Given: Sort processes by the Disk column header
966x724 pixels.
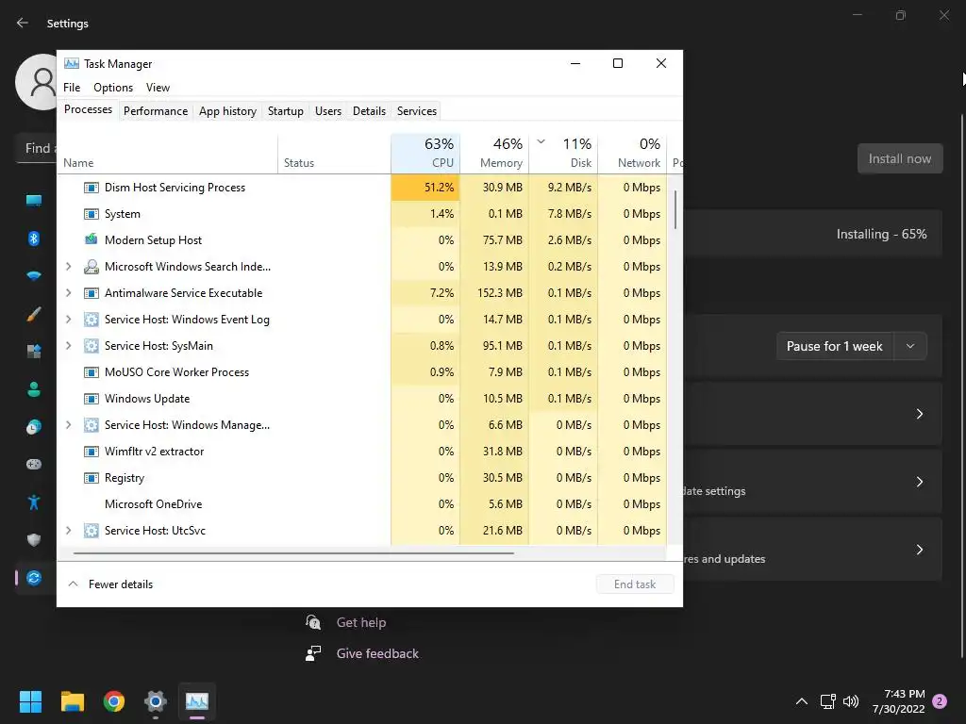Looking at the screenshot, I should (x=564, y=154).
